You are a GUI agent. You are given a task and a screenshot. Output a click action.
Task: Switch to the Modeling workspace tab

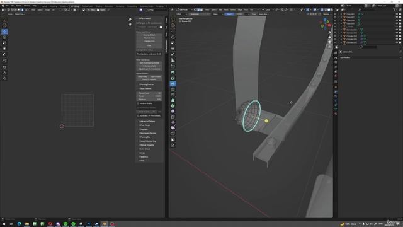click(x=54, y=6)
